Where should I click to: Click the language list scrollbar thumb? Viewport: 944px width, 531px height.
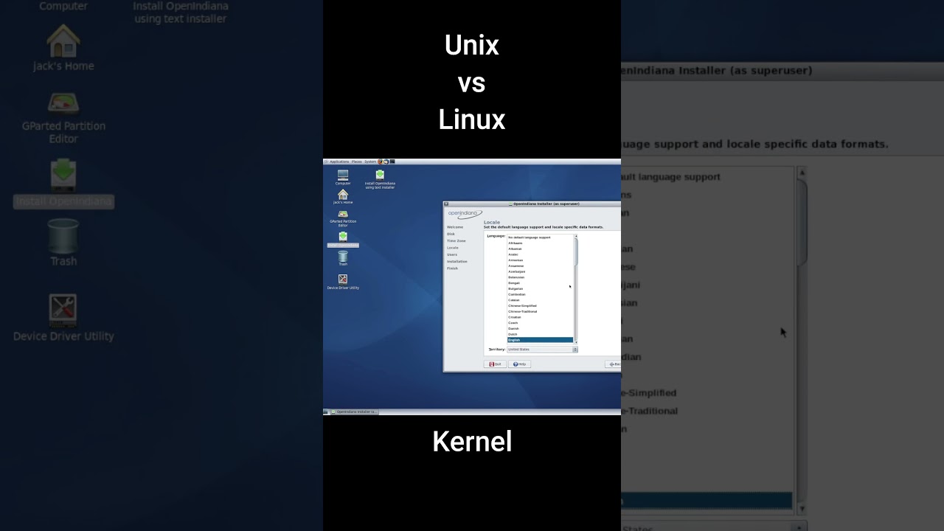click(576, 251)
